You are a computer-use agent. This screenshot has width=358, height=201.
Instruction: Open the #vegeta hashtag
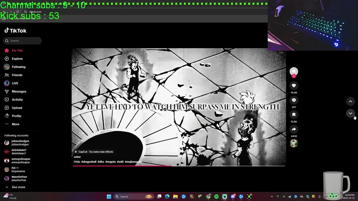(110, 162)
